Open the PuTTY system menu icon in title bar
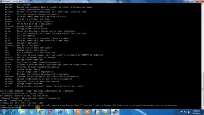 pyautogui.click(x=1, y=1)
